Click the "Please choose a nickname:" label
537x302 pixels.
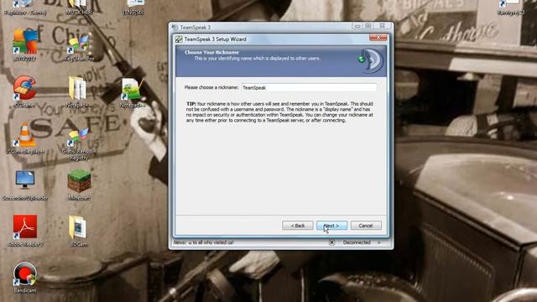coord(211,87)
